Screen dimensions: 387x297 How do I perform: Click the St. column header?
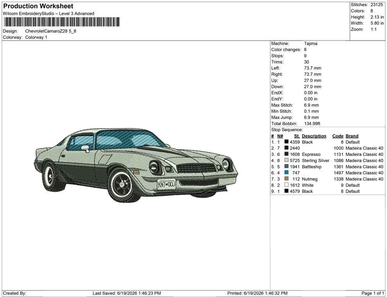(297, 136)
